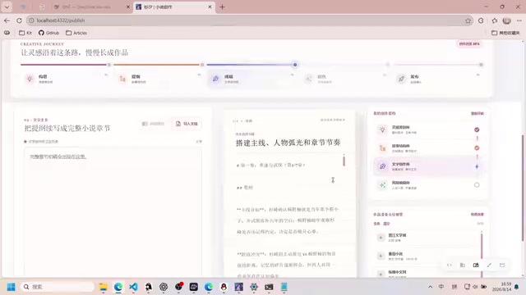Image resolution: width=526 pixels, height=295 pixels.
Task: Open the browser profile avatar
Action: pyautogui.click(x=506, y=20)
